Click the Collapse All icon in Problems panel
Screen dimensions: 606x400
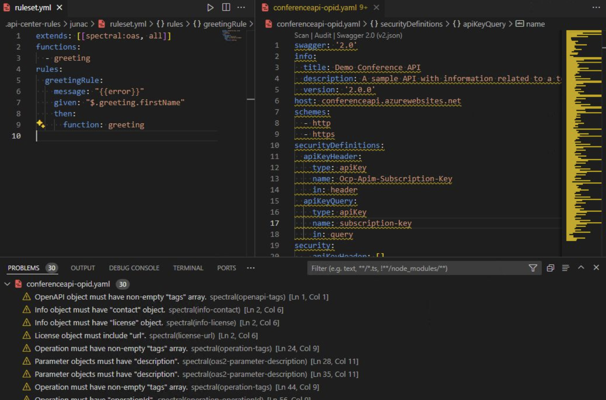(550, 268)
